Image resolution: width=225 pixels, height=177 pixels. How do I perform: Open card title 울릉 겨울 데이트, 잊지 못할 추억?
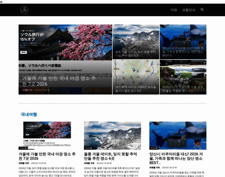(x=110, y=156)
